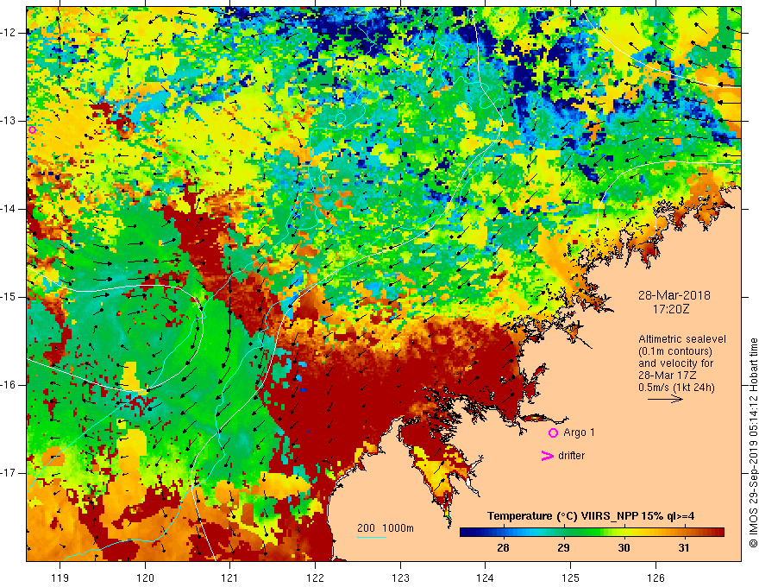
Task: Click the longitude label 126
Action: tap(655, 578)
